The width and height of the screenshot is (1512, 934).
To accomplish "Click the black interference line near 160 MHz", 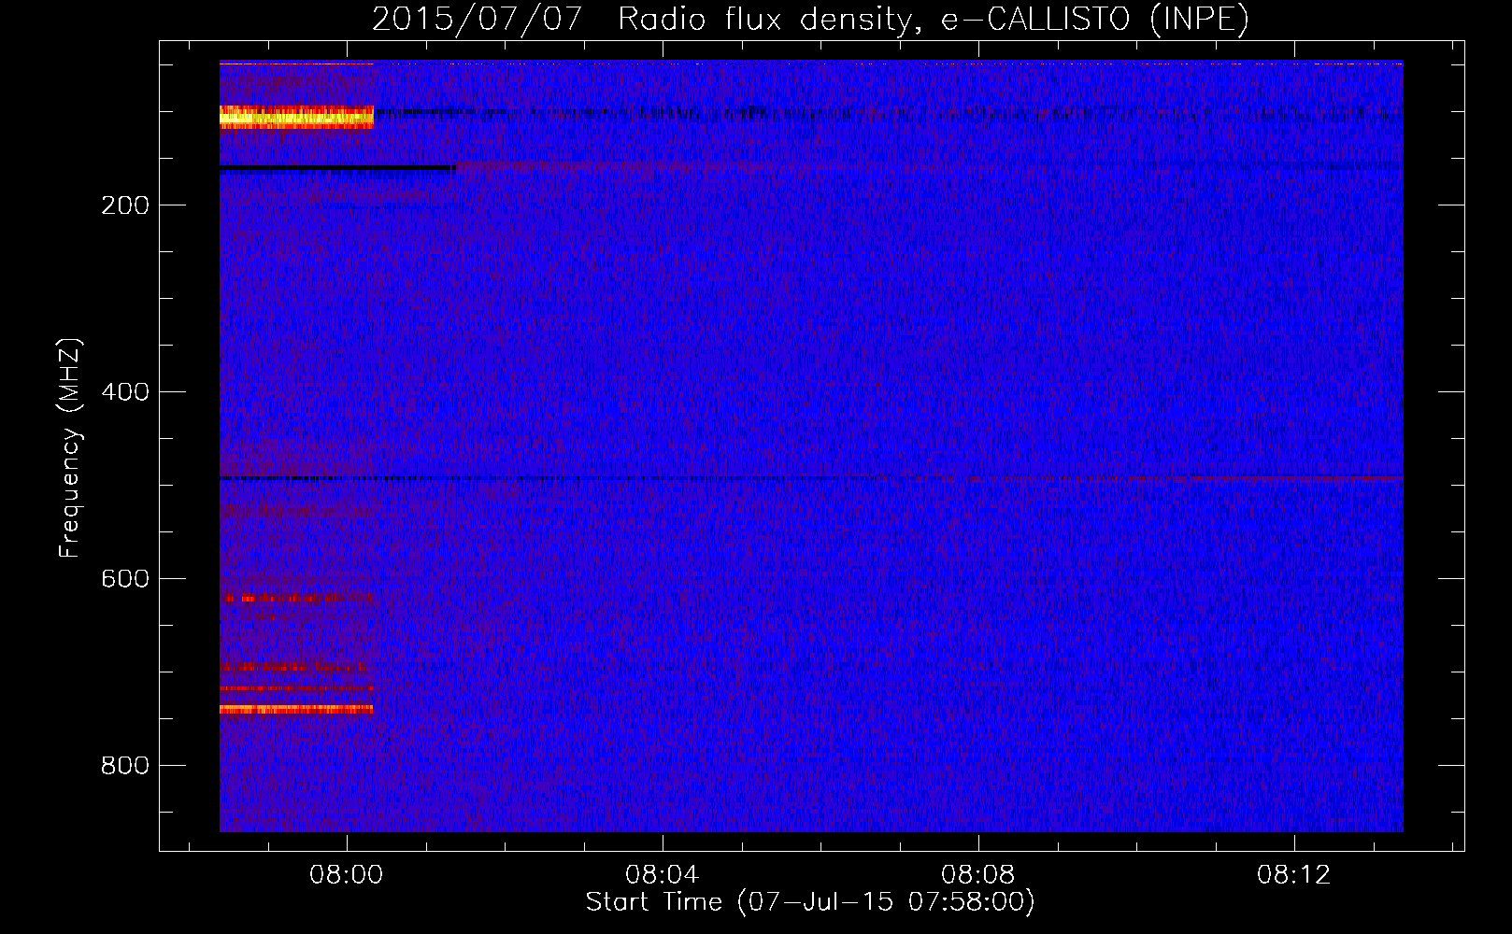I will pos(337,168).
